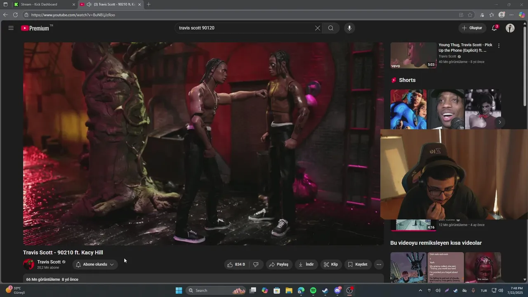Open Edge settings and more menu
This screenshot has width=528, height=297.
511,15
